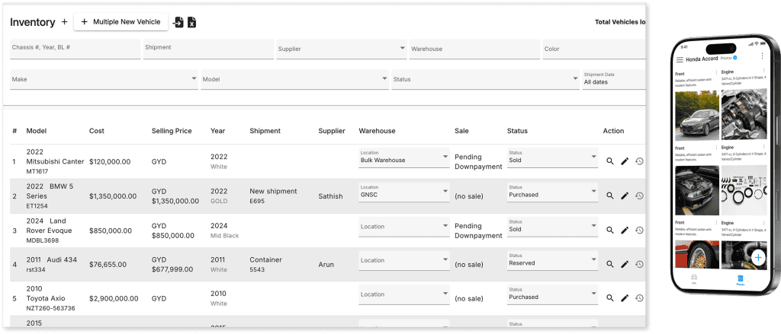Tap blue plus floating button on phone
The width and height of the screenshot is (781, 334).
point(758,257)
